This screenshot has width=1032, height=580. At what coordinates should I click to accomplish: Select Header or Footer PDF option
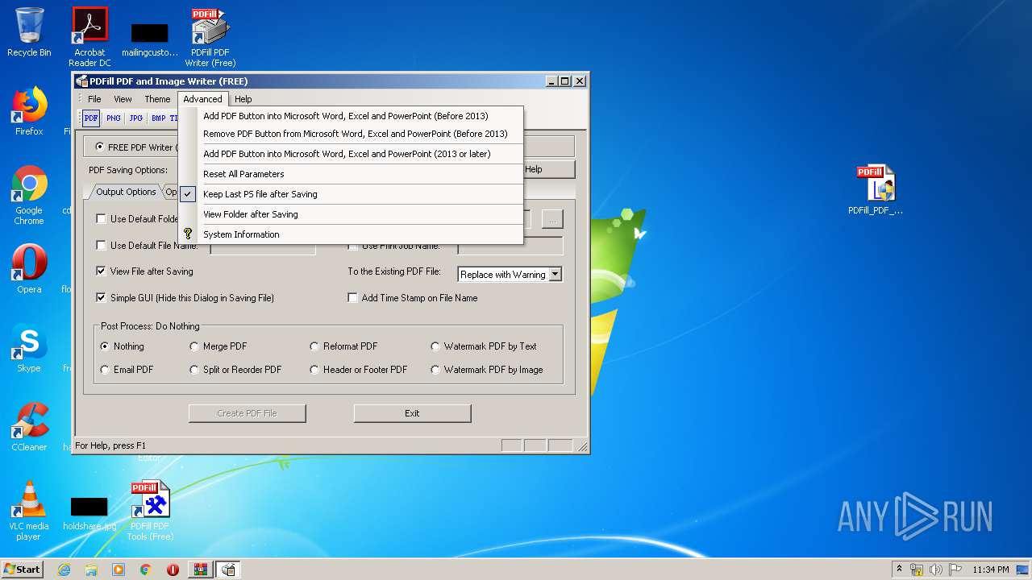pos(314,370)
